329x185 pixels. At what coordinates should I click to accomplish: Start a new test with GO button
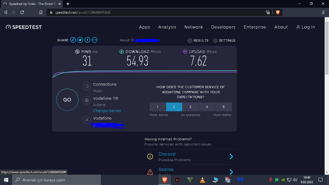67,100
